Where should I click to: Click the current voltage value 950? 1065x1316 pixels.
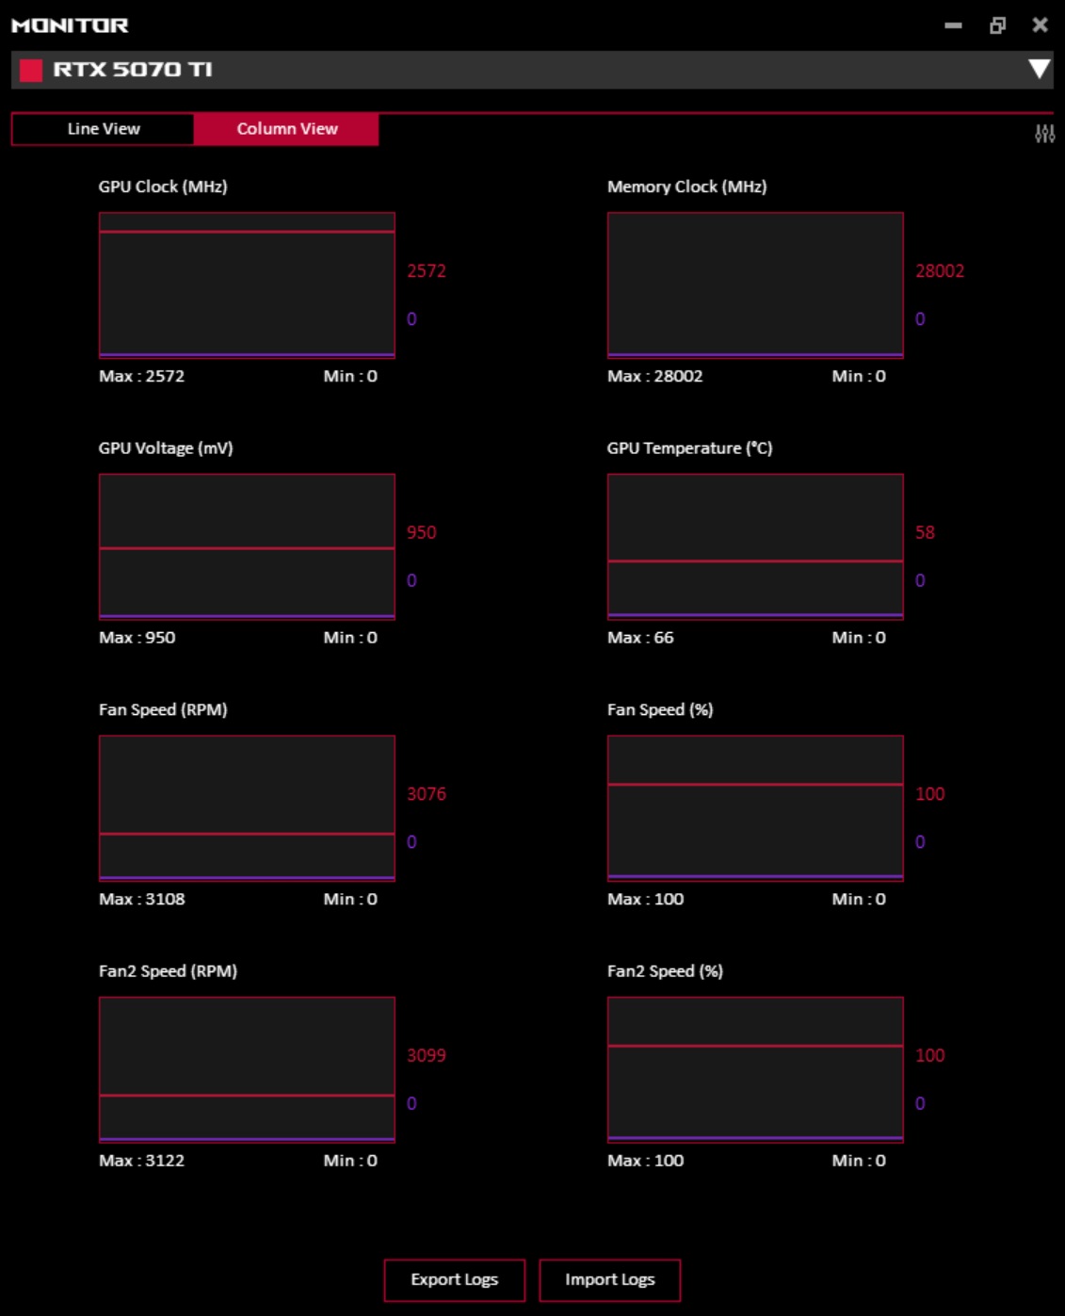421,532
